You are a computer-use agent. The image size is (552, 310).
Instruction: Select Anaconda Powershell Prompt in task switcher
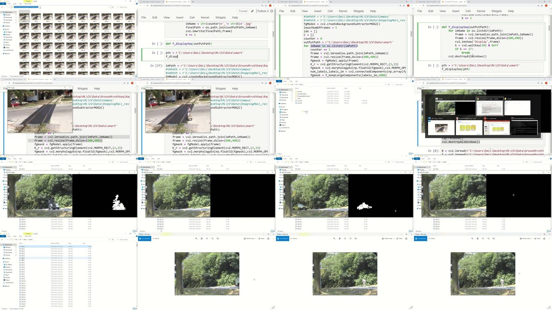pyautogui.click(x=524, y=126)
